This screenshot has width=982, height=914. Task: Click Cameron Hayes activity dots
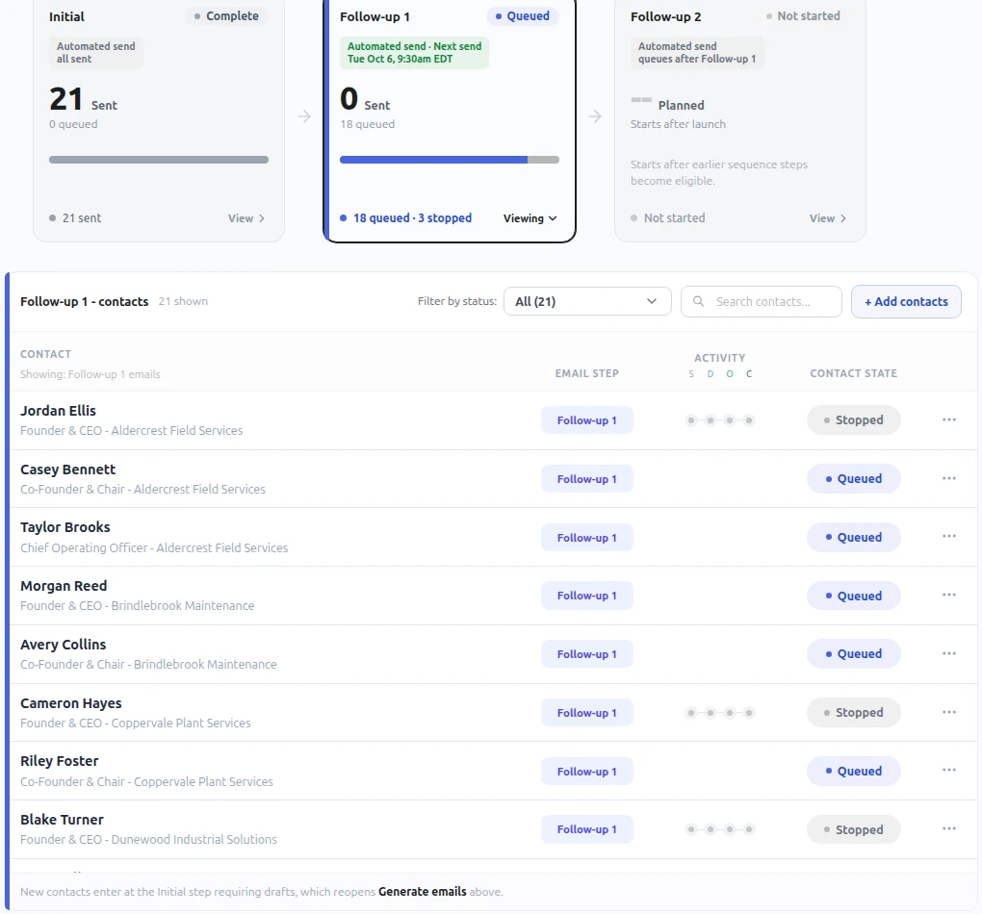click(x=719, y=712)
